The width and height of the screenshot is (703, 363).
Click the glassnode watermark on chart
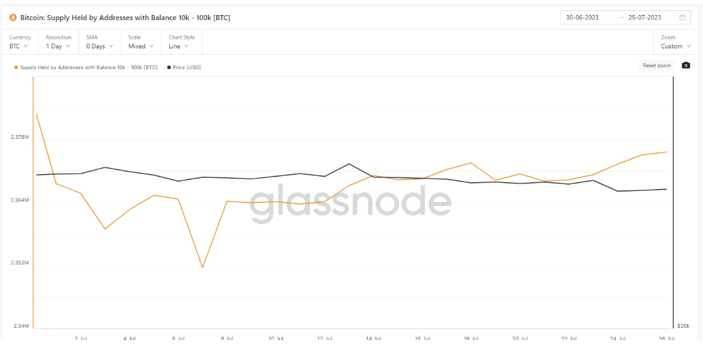tap(350, 203)
